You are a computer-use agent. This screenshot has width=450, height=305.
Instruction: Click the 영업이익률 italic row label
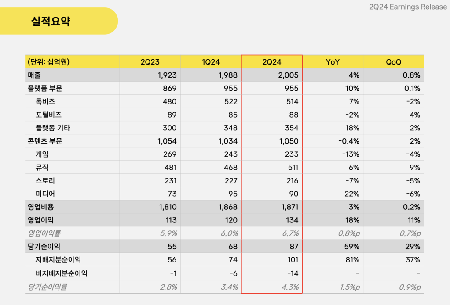[44, 233]
